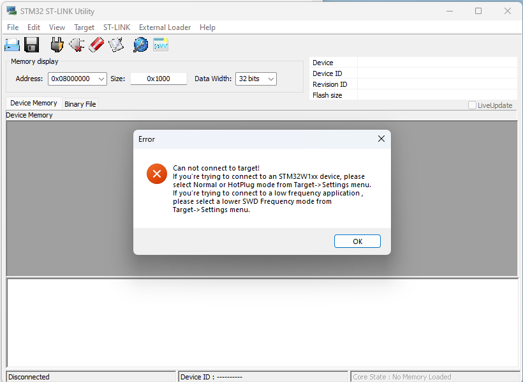
Task: Click the Revision ID row label
Action: [x=330, y=84]
